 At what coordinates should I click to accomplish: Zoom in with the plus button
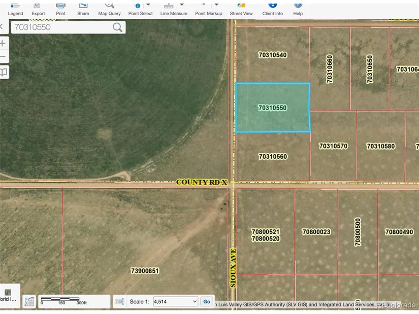[4, 44]
